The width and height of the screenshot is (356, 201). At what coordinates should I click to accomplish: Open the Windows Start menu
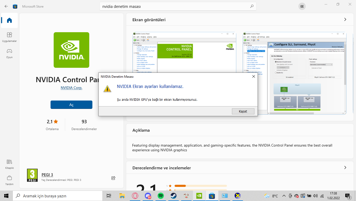pyautogui.click(x=6, y=196)
